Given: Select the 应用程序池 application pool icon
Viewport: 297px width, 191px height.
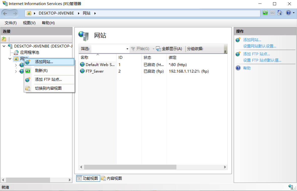Looking at the screenshot, I should (16, 52).
